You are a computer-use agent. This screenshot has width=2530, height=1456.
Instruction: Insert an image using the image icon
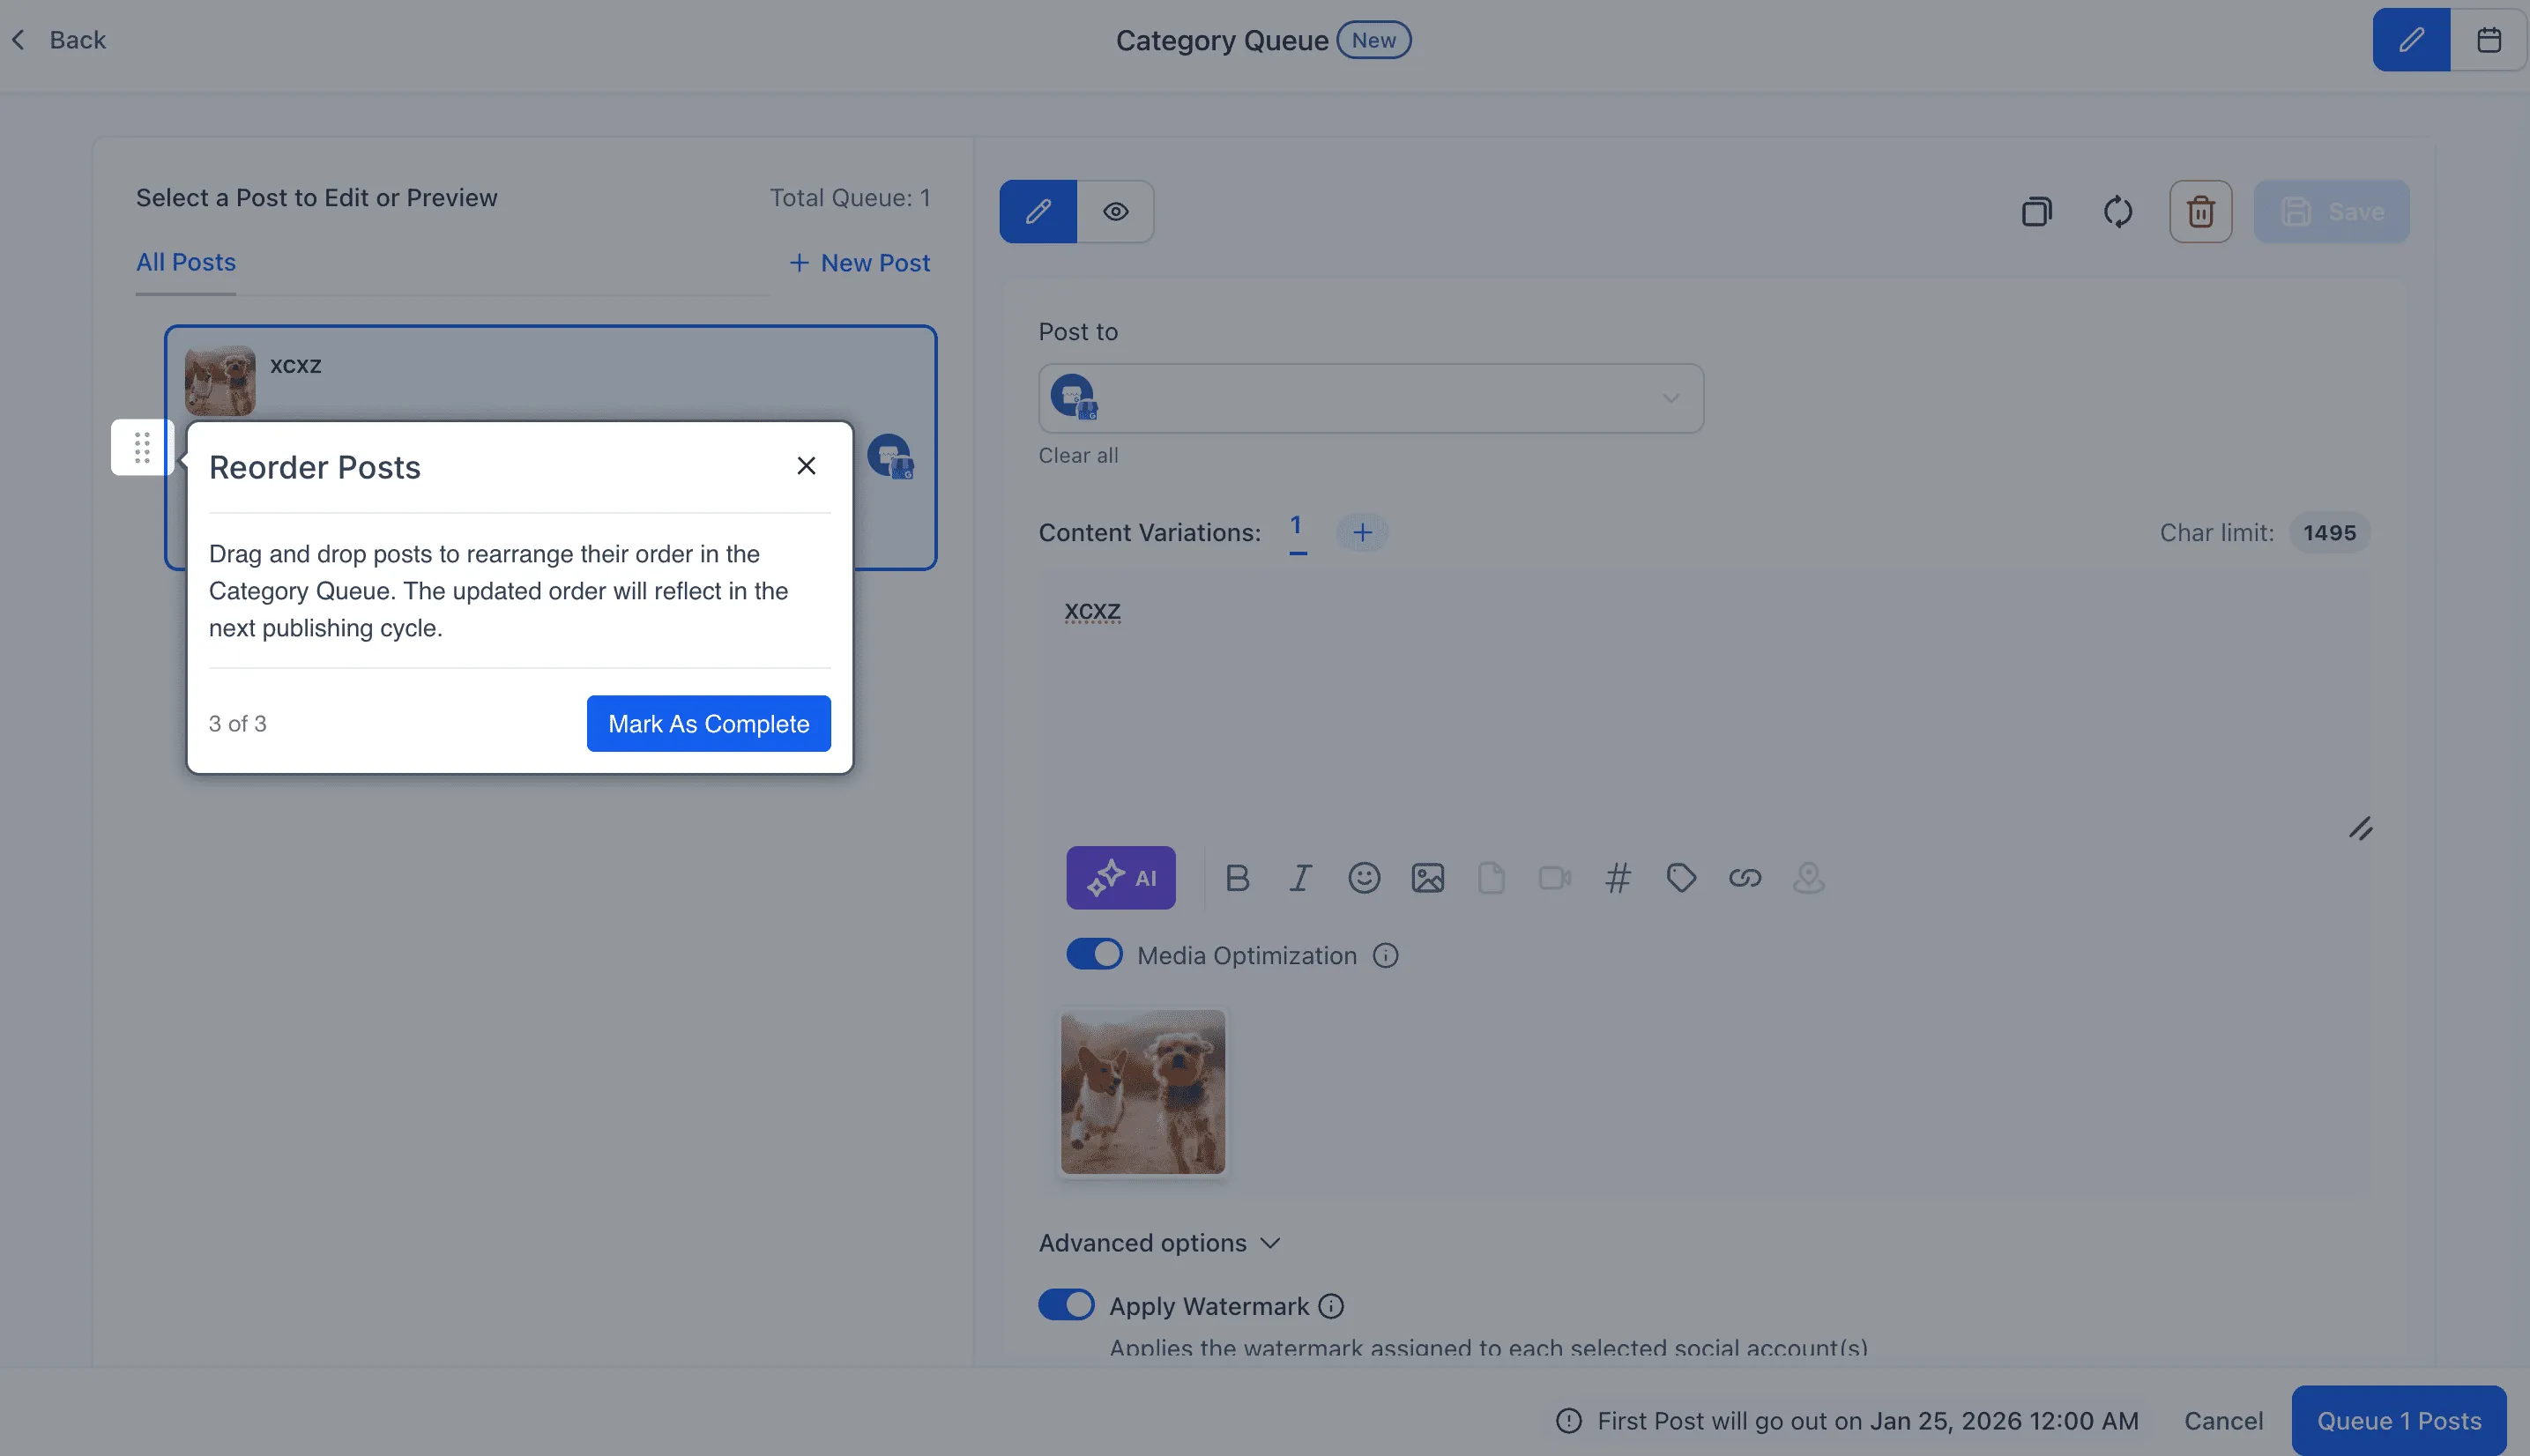pyautogui.click(x=1428, y=877)
